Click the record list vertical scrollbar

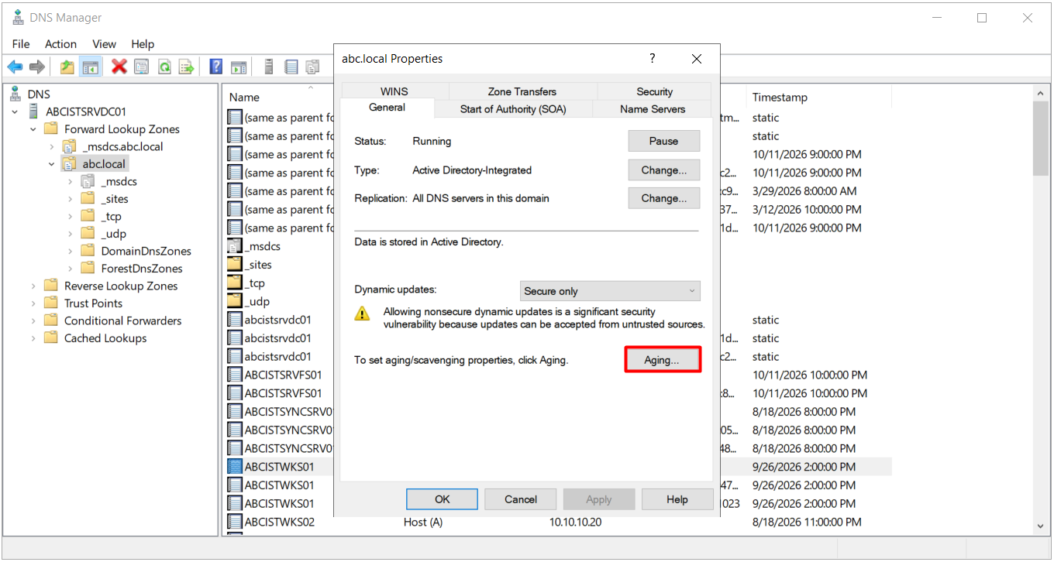coord(1041,308)
